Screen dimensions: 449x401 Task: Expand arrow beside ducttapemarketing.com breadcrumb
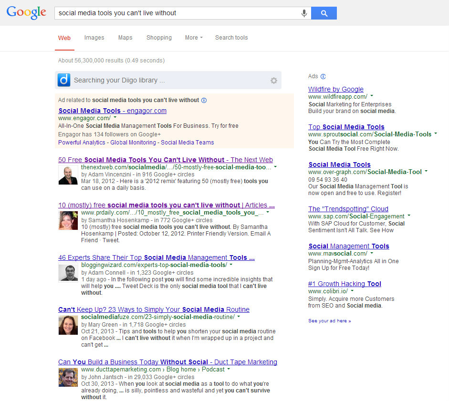coord(229,369)
